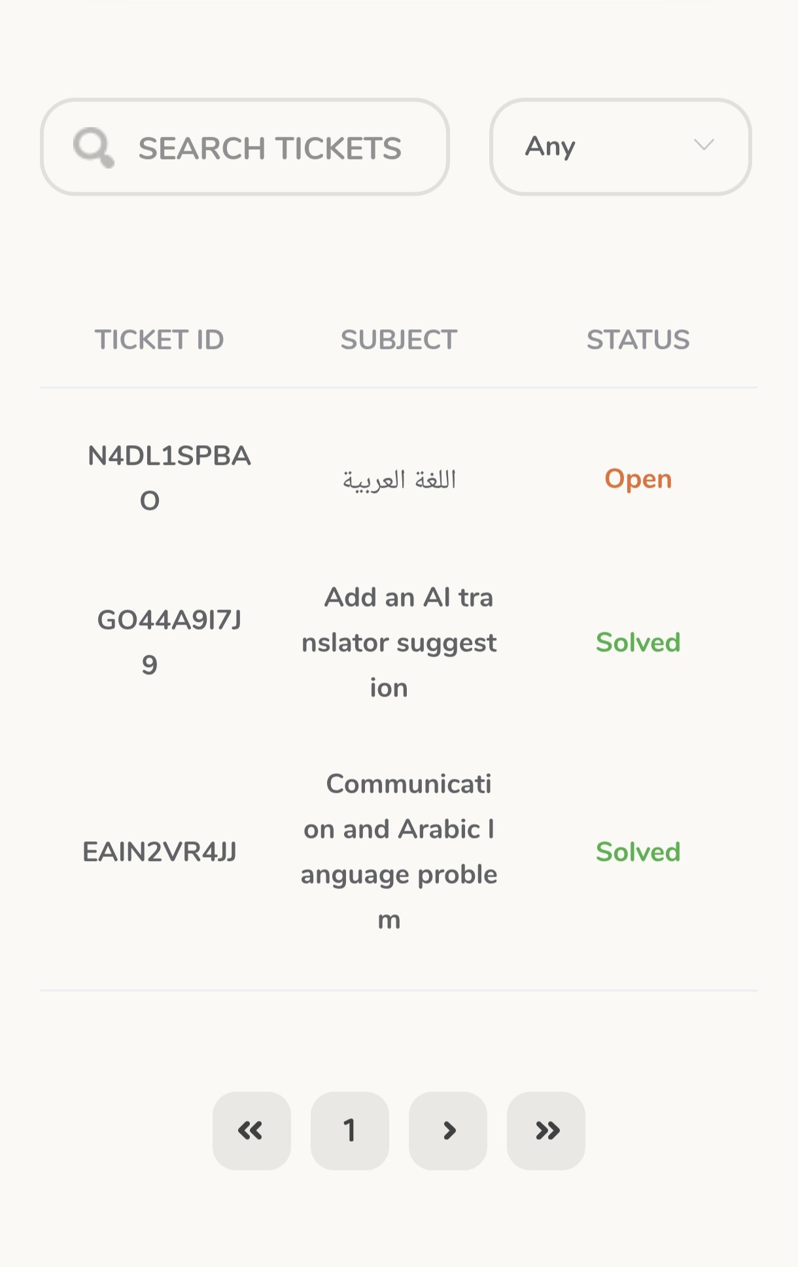Click the Arabic subject ticket text

pos(399,479)
